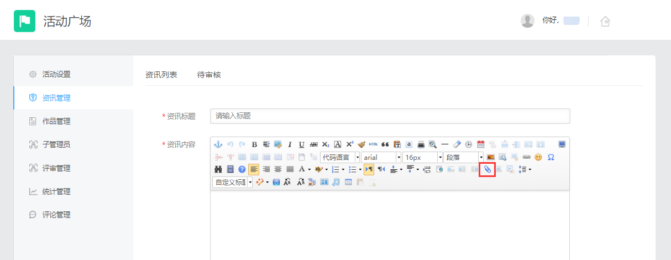
Task: Open the emoticon smiley picker
Action: (x=538, y=157)
